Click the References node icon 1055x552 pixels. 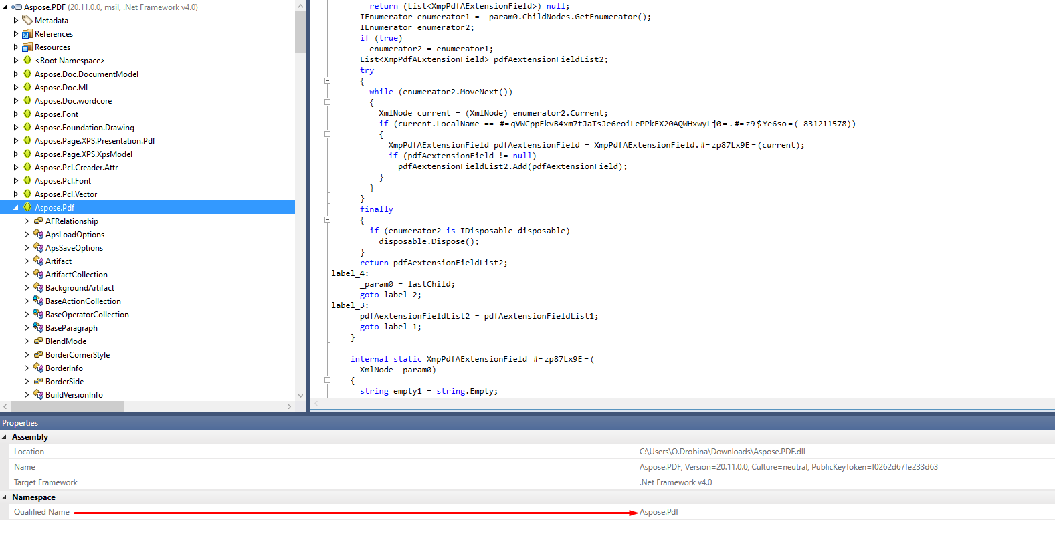pyautogui.click(x=27, y=34)
